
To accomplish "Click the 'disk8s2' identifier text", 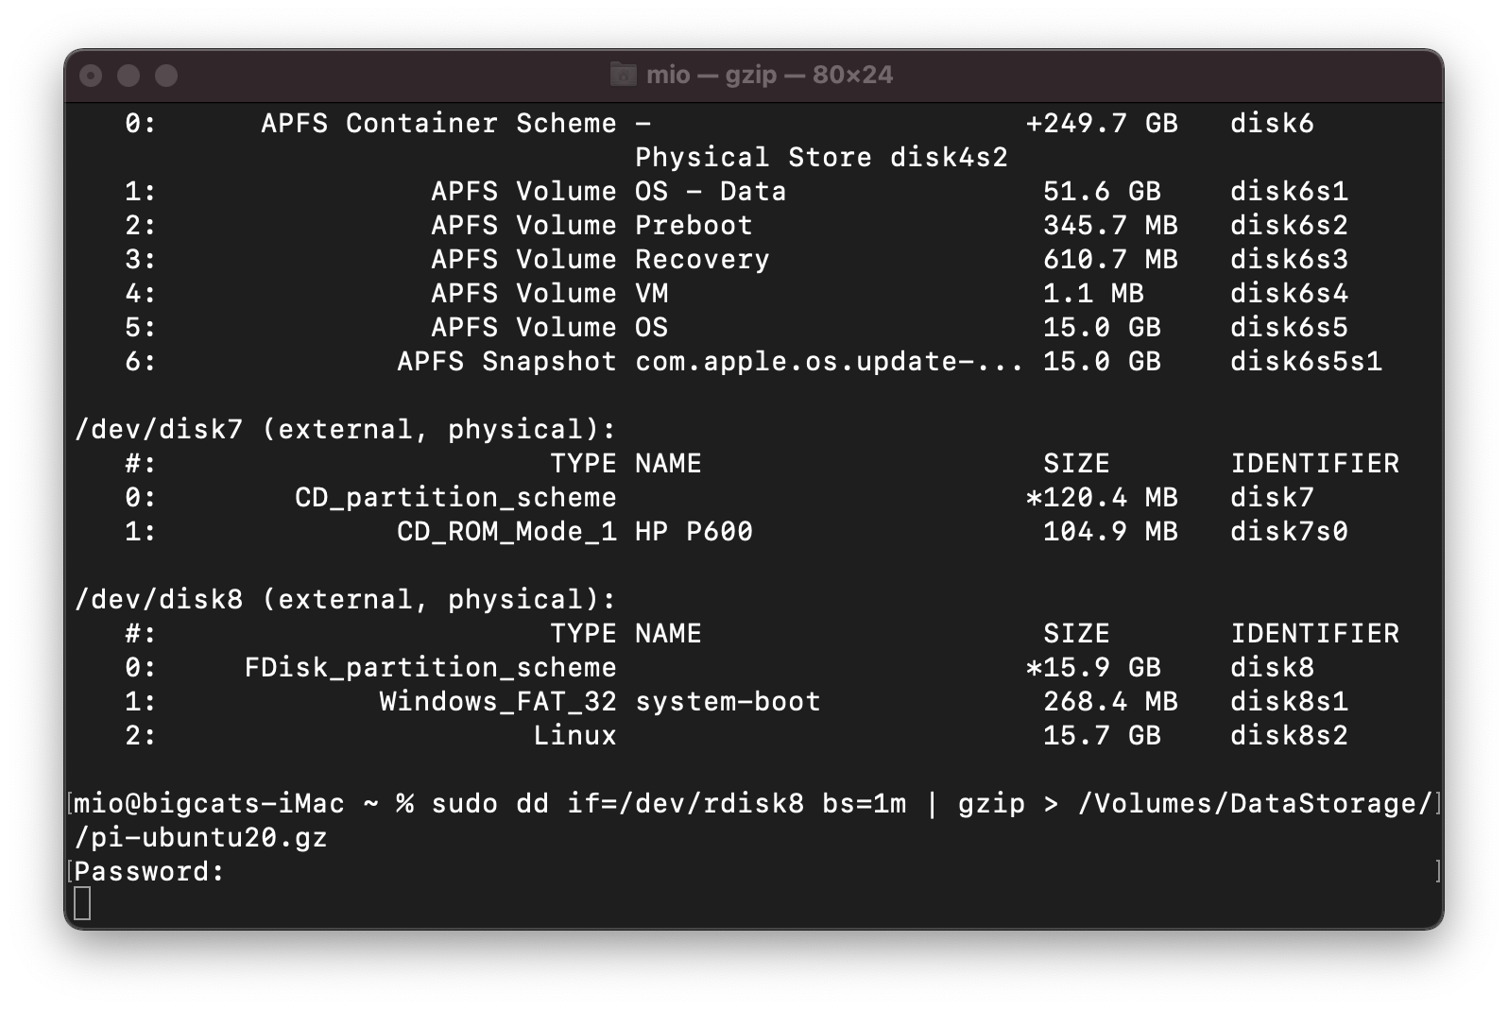I will (1289, 735).
